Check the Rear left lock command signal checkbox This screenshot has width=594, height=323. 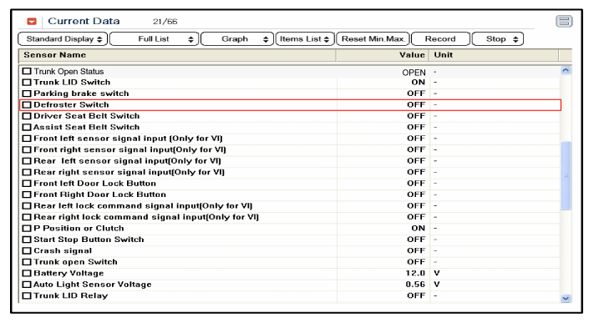pos(27,206)
